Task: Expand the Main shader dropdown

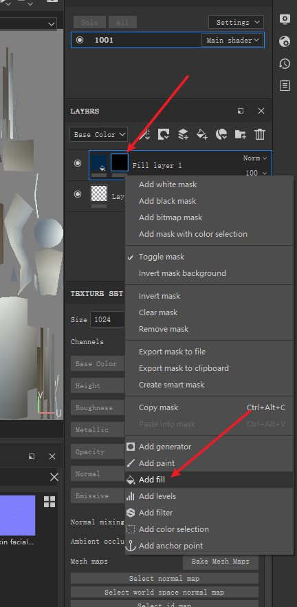Action: click(232, 40)
